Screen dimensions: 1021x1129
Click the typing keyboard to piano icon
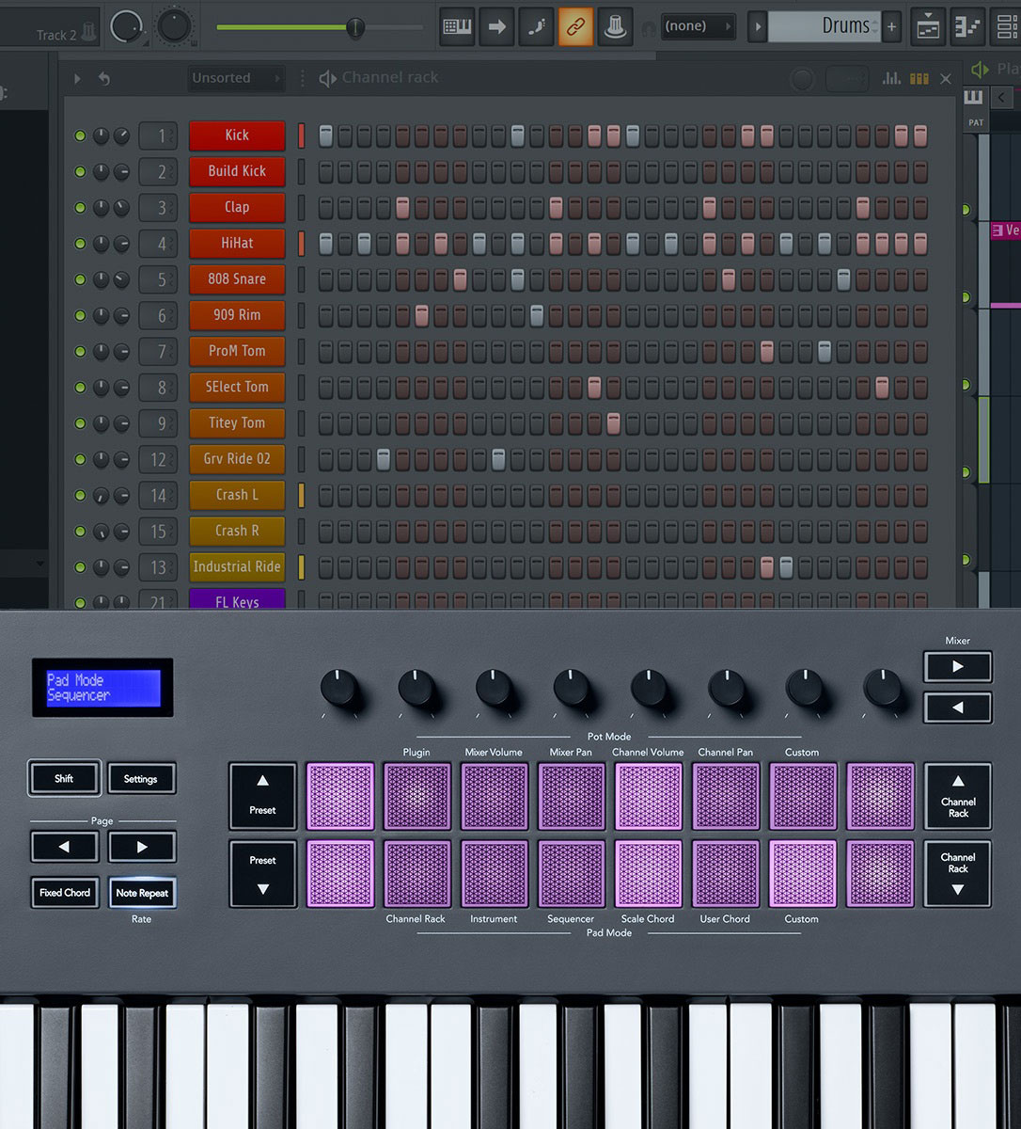[457, 25]
